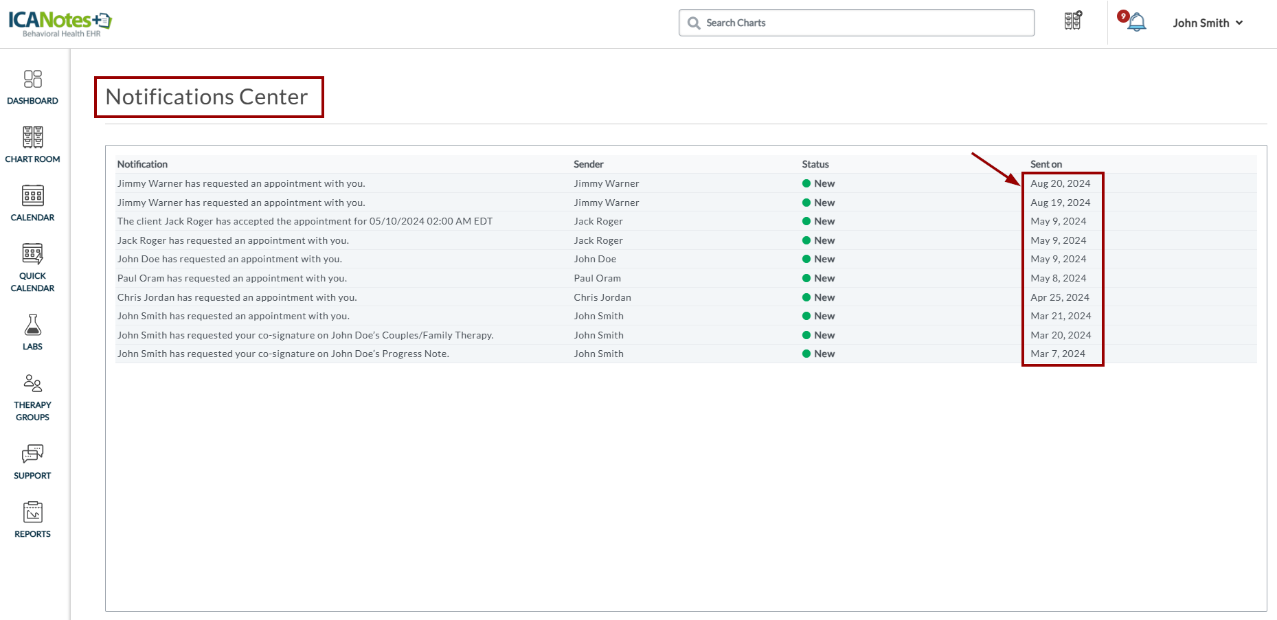Screen dimensions: 1277x620
Task: Open Chris Jordan's appointment request notification
Action: 237,297
